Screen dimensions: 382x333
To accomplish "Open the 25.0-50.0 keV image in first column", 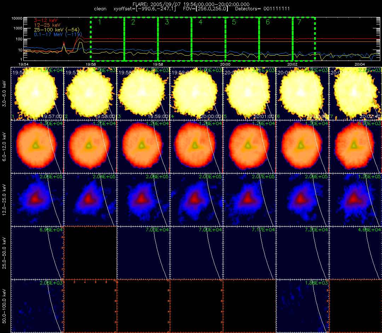I will pyautogui.click(x=37, y=253).
